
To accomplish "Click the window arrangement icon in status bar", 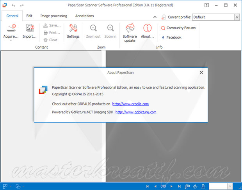I will 18,186.
